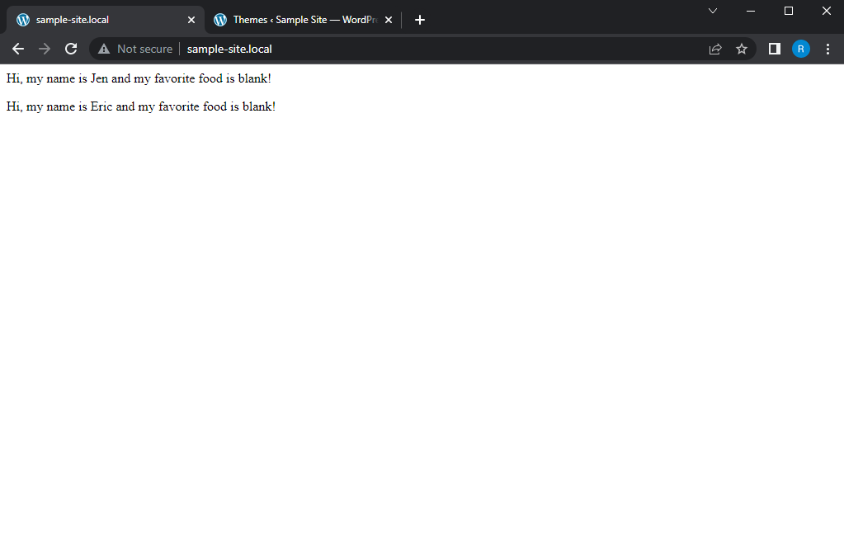844x548 pixels.
Task: Restore down the browser window
Action: (789, 11)
